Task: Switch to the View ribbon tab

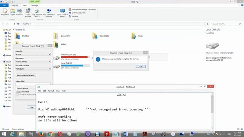Action: pyautogui.click(x=24, y=5)
